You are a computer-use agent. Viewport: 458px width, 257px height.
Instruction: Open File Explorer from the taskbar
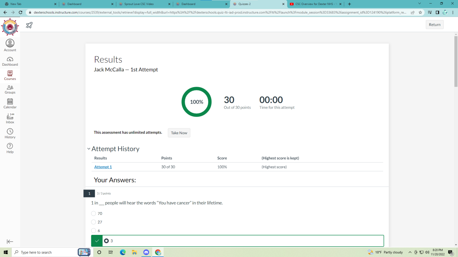135,252
